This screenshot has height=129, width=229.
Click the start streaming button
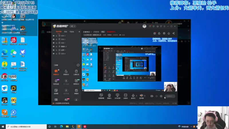coord(170,96)
